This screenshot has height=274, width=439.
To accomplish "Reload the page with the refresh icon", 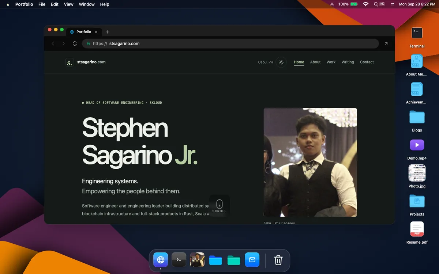I will pyautogui.click(x=75, y=43).
